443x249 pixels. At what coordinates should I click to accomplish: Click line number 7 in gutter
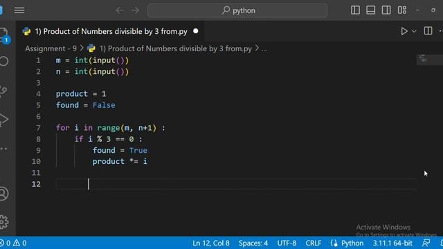[x=38, y=128]
